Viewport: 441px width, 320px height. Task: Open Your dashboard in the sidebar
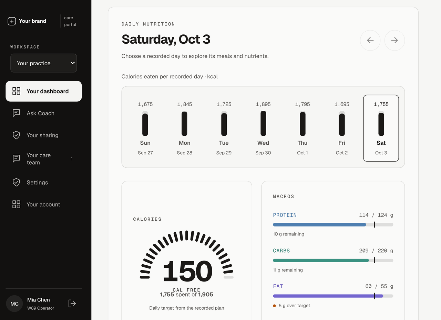(x=44, y=91)
